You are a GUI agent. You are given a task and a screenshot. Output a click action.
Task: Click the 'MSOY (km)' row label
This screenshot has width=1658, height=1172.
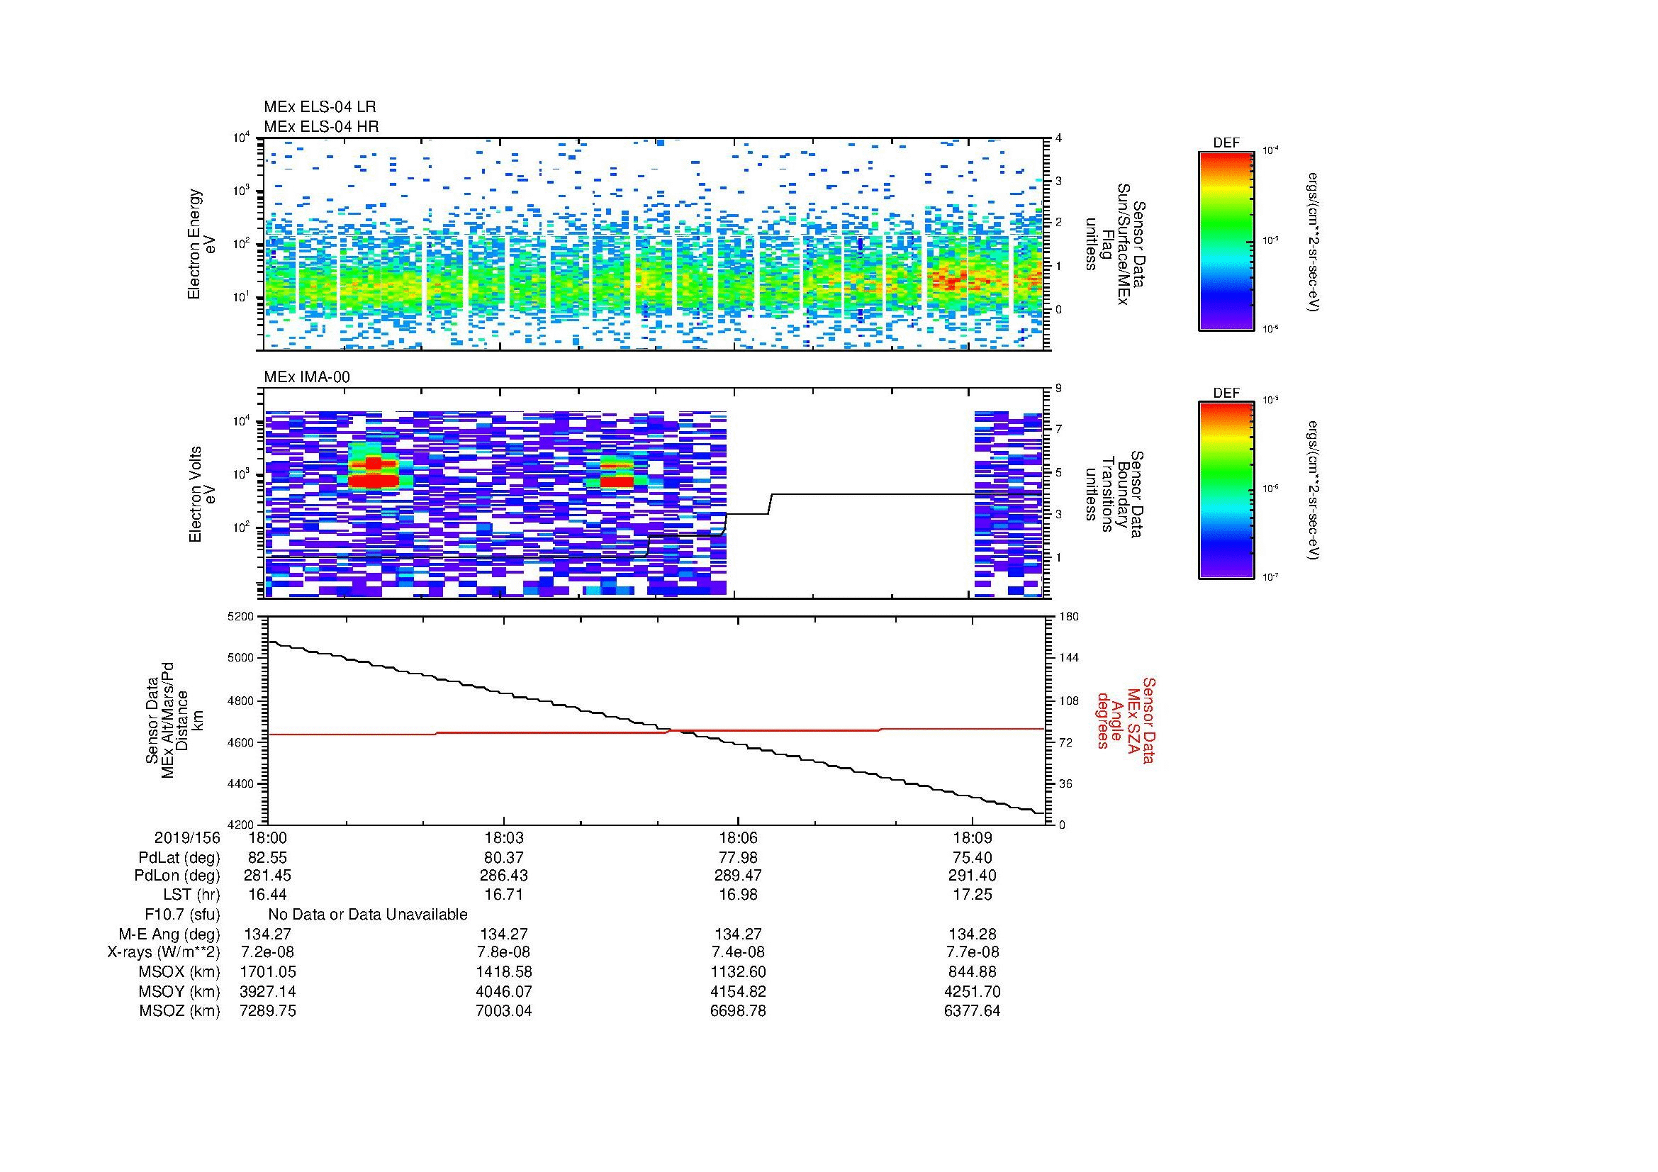click(x=180, y=991)
